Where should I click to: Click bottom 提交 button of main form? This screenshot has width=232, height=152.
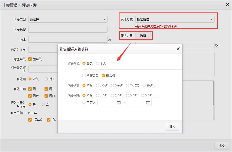click(x=221, y=146)
